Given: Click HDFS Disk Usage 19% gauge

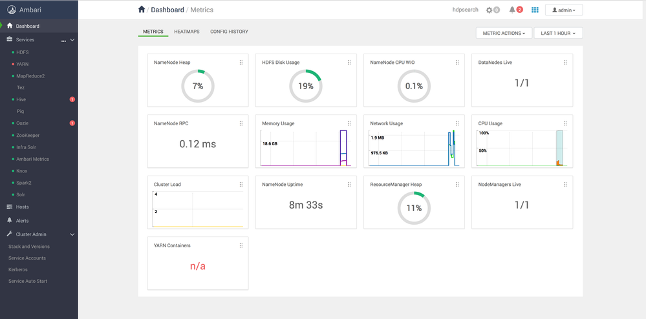Looking at the screenshot, I should pyautogui.click(x=306, y=86).
